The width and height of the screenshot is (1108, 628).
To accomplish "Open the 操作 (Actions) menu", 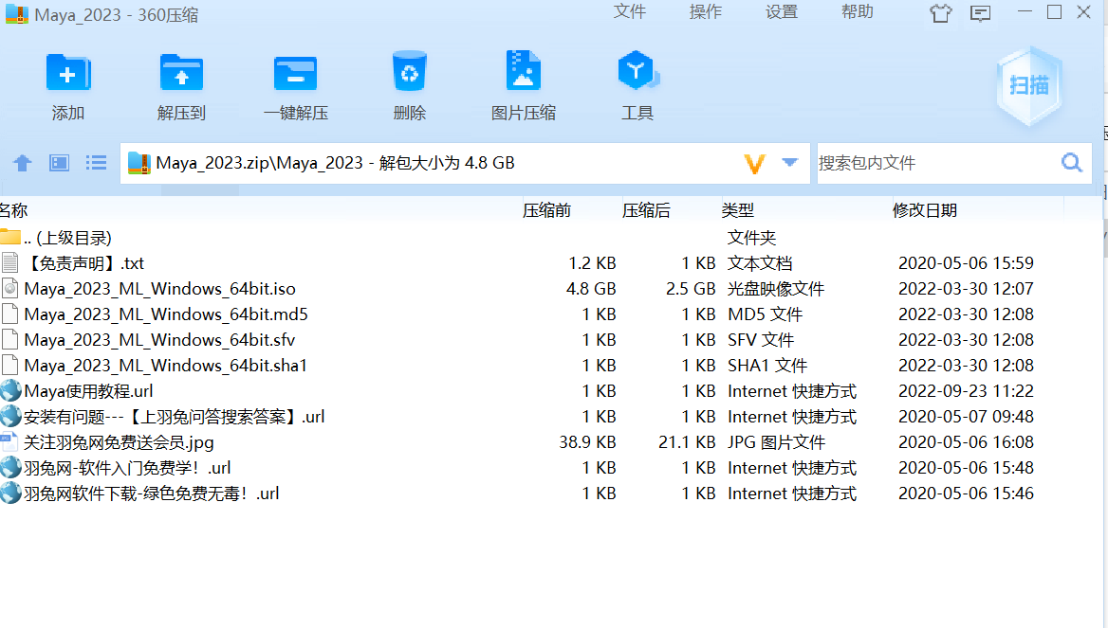I will click(705, 12).
